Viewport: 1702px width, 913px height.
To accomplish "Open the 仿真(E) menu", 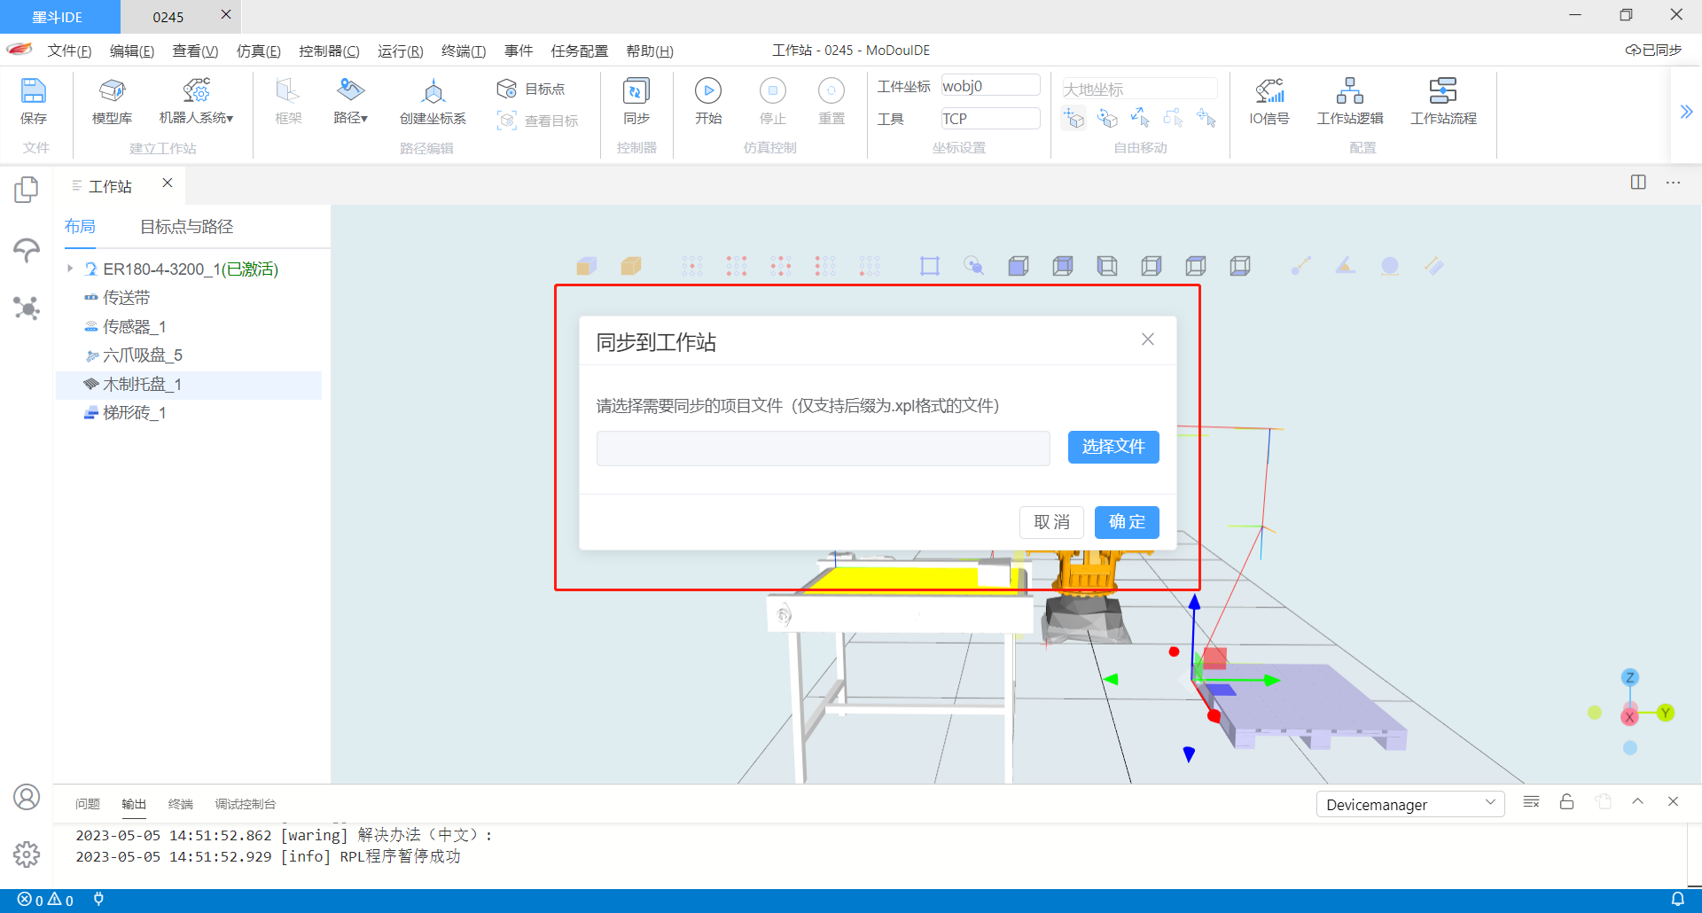I will click(258, 51).
